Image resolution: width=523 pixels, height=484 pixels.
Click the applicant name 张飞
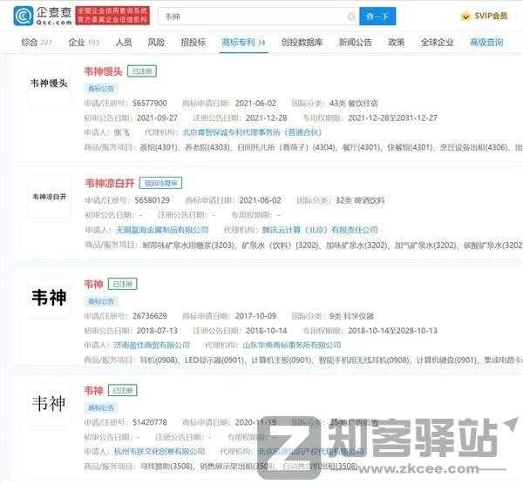click(x=121, y=132)
